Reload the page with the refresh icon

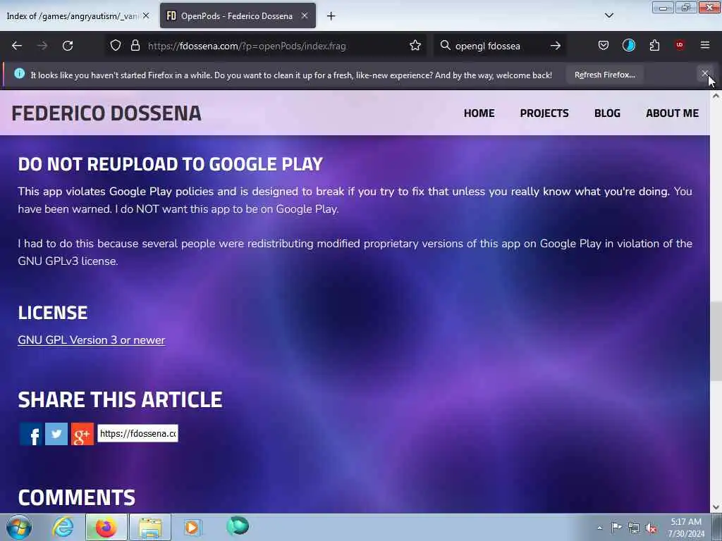click(x=68, y=46)
